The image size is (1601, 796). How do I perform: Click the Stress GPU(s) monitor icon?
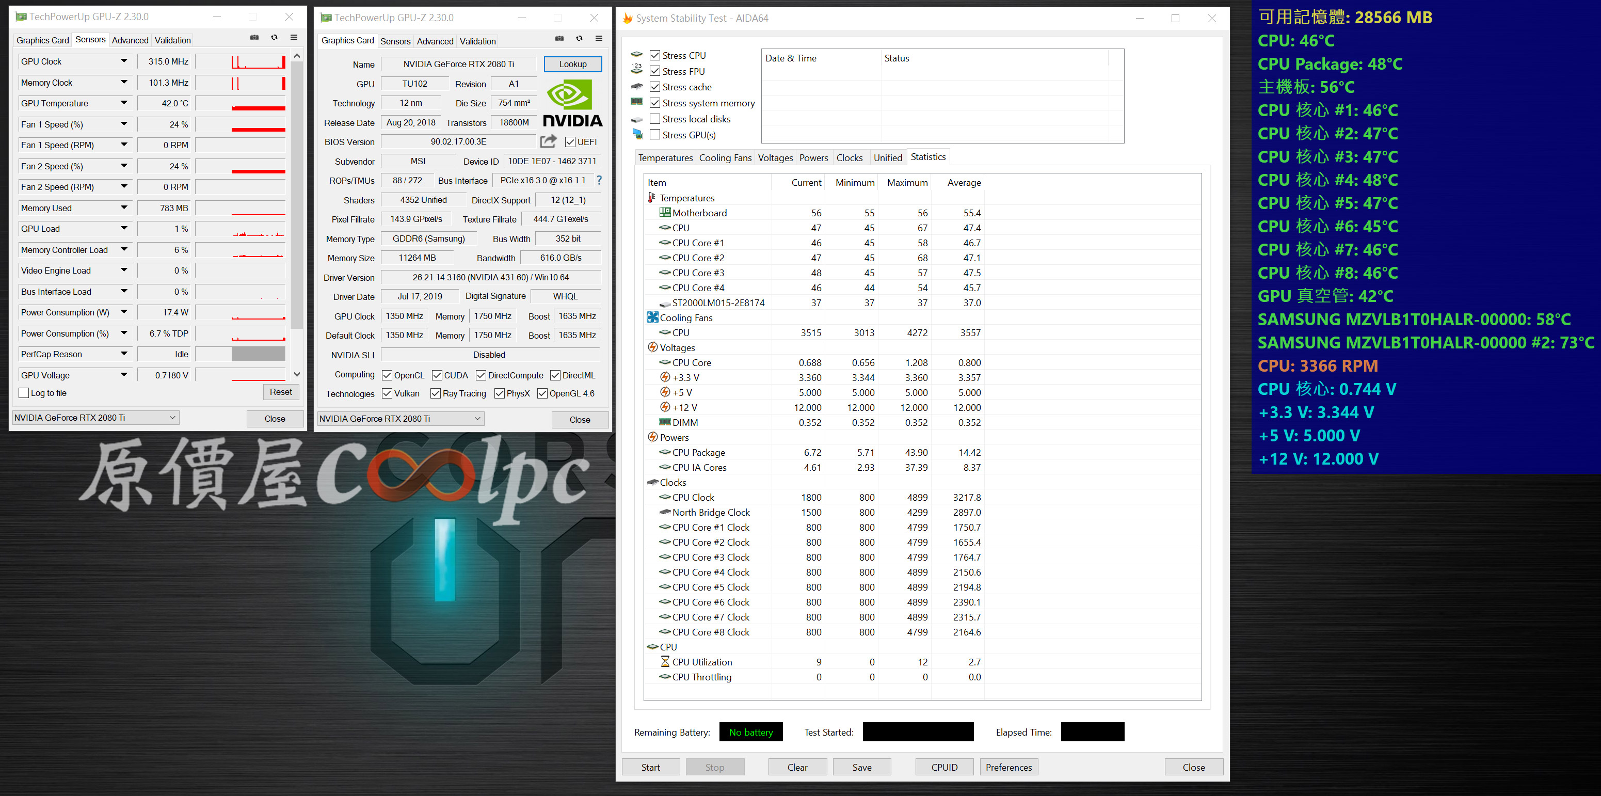(x=637, y=134)
